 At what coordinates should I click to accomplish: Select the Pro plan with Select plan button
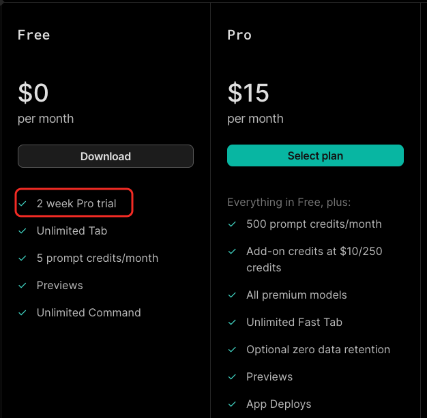[x=315, y=155]
